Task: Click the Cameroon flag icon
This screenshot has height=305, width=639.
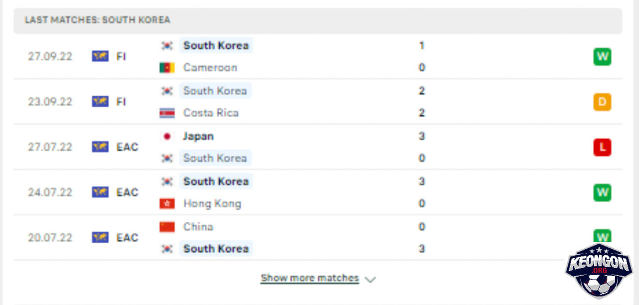Action: (x=167, y=68)
